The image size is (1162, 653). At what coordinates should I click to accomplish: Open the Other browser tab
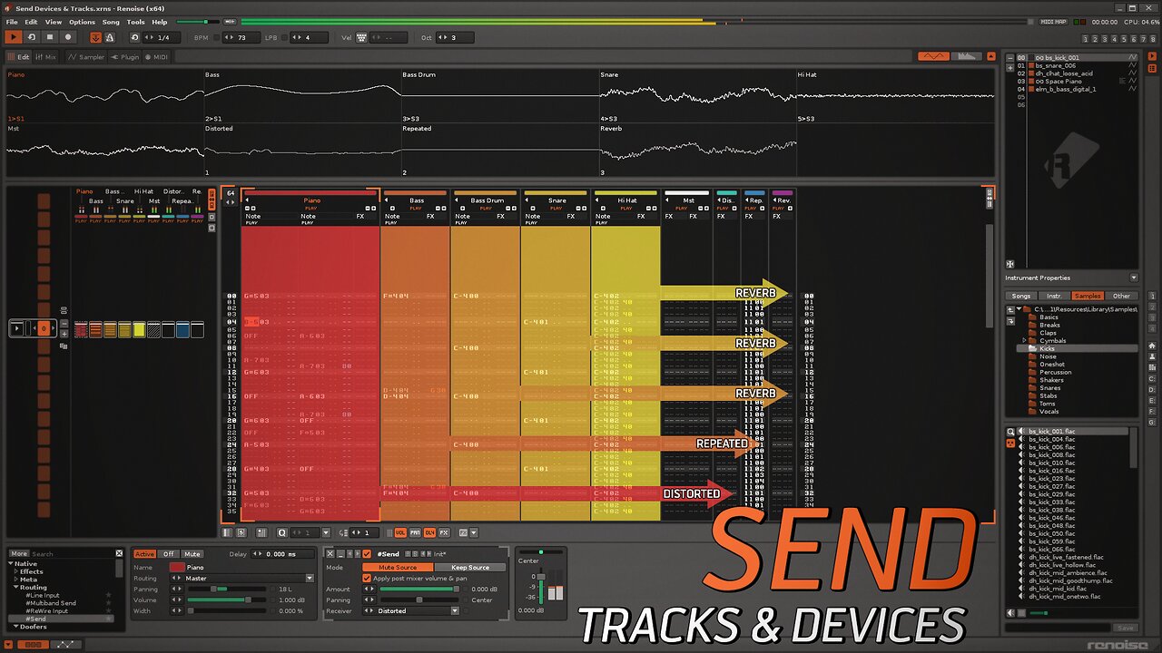pos(1122,296)
